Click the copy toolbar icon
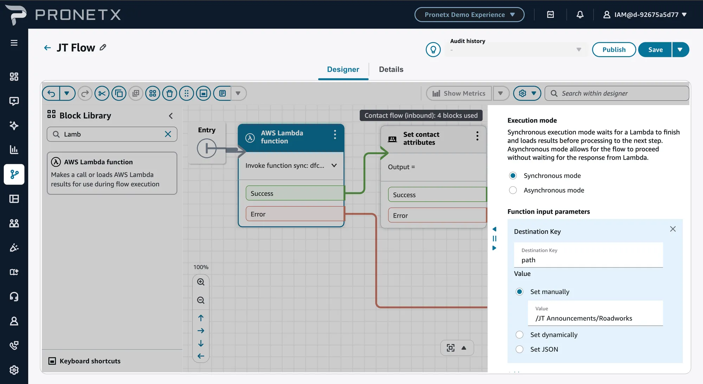The width and height of the screenshot is (703, 384). pos(119,94)
